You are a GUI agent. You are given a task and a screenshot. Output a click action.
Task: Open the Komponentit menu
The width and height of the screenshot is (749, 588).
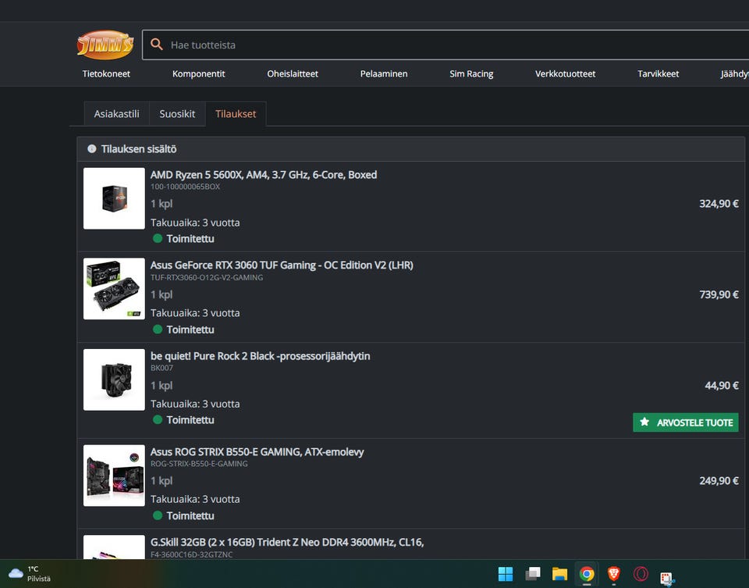tap(198, 73)
